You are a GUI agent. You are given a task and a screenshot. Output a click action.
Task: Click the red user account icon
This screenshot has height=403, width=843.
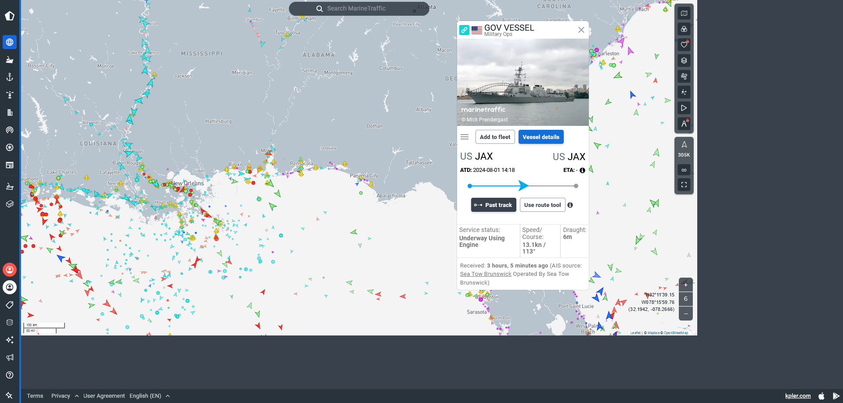[10, 270]
